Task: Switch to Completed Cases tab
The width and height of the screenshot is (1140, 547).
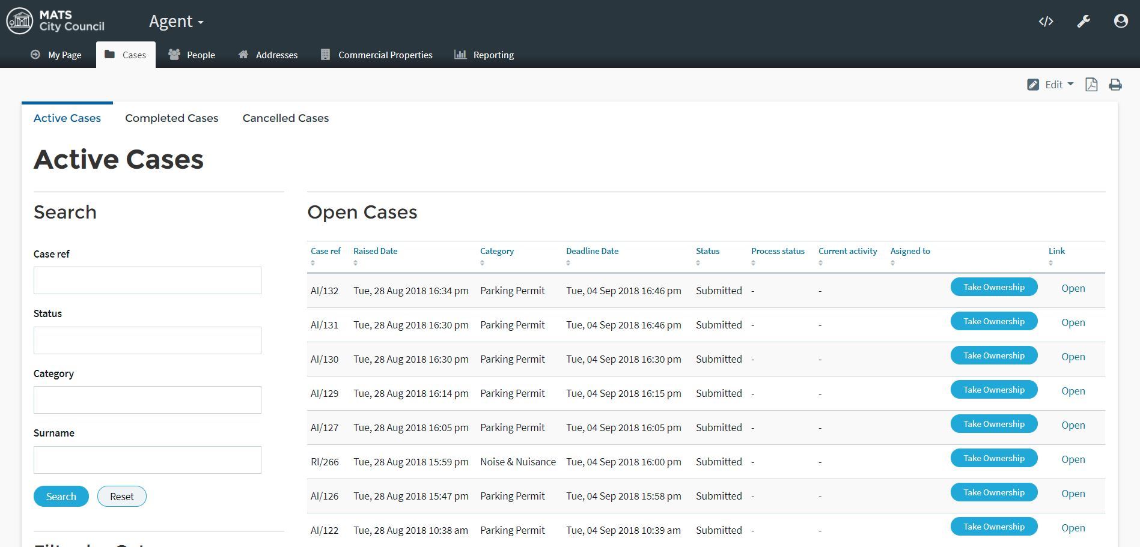Action: tap(171, 118)
